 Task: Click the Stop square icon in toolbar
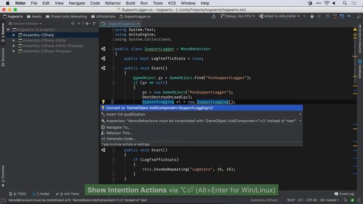click(x=319, y=16)
